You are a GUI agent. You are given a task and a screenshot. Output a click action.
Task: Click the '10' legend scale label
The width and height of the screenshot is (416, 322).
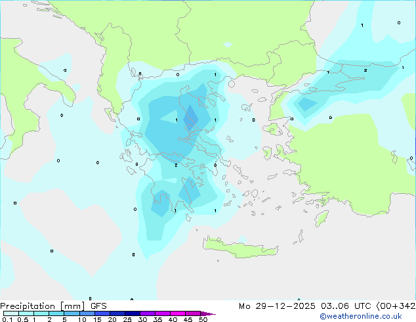click(82, 319)
